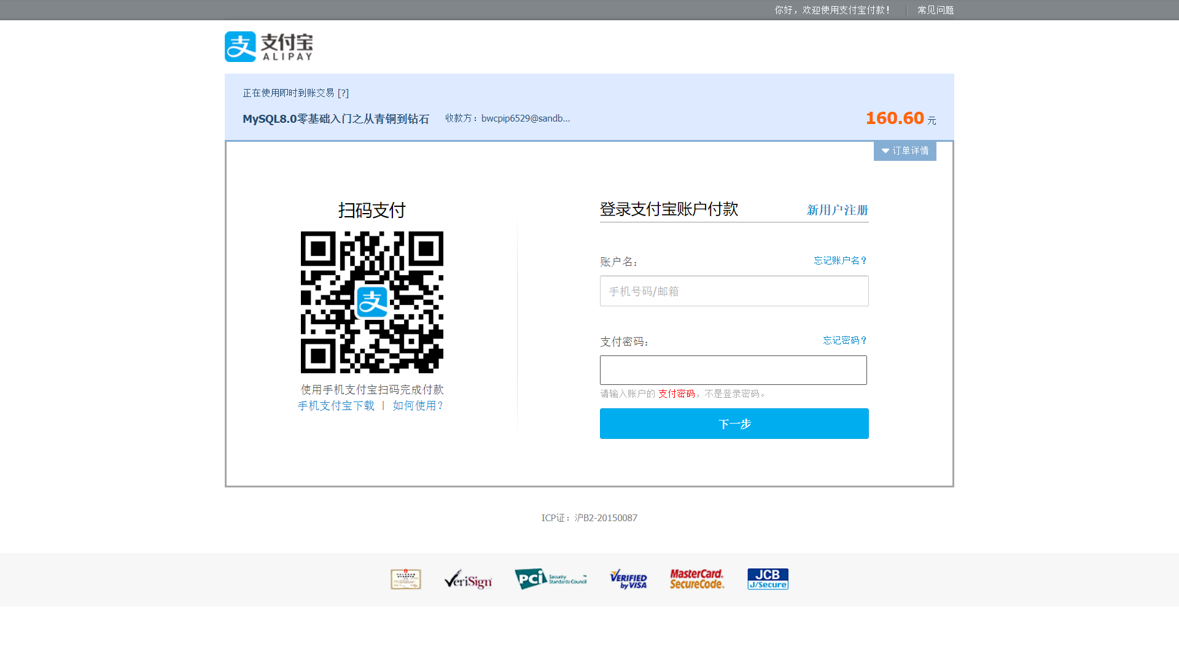Focus the 手机号码/邮箱 account input field
Screen dimensions: 1179x663
734,291
